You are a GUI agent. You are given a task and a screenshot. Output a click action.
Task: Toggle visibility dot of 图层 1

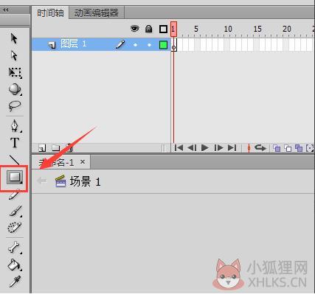coord(135,45)
